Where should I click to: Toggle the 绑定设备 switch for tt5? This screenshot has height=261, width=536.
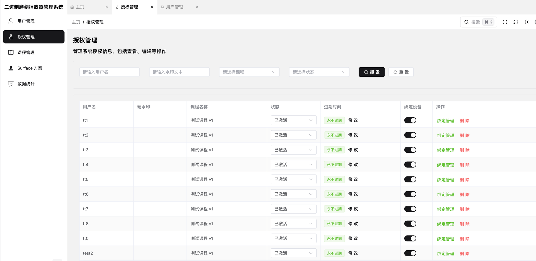(x=410, y=179)
